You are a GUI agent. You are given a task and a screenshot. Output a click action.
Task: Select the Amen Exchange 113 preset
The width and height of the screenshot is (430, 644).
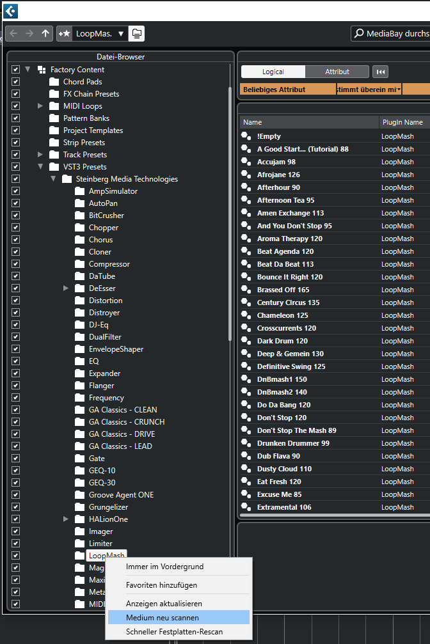291,213
